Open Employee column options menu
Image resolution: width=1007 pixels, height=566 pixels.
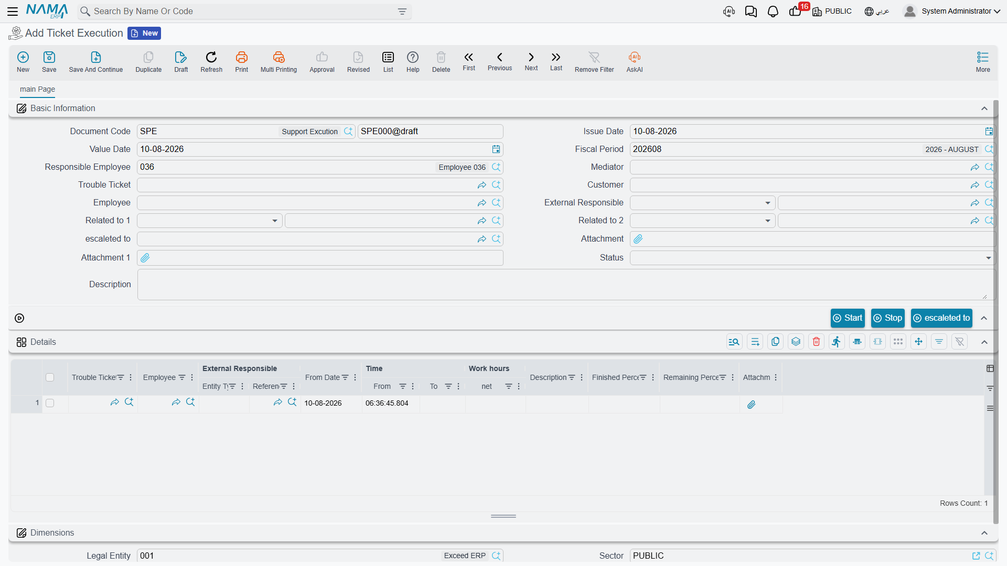click(192, 377)
